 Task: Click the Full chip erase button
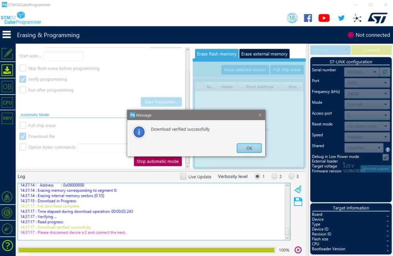(x=287, y=70)
